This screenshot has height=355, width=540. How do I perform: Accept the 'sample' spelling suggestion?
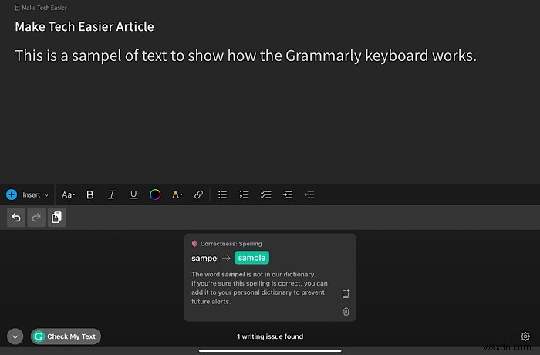click(x=251, y=258)
